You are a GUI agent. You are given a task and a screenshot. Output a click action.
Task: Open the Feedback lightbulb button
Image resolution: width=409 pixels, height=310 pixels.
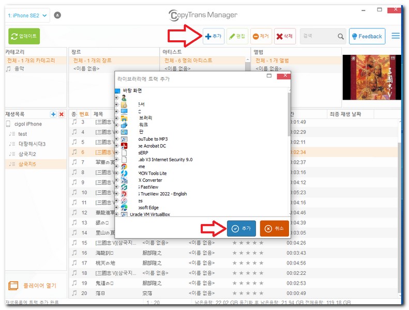(367, 37)
